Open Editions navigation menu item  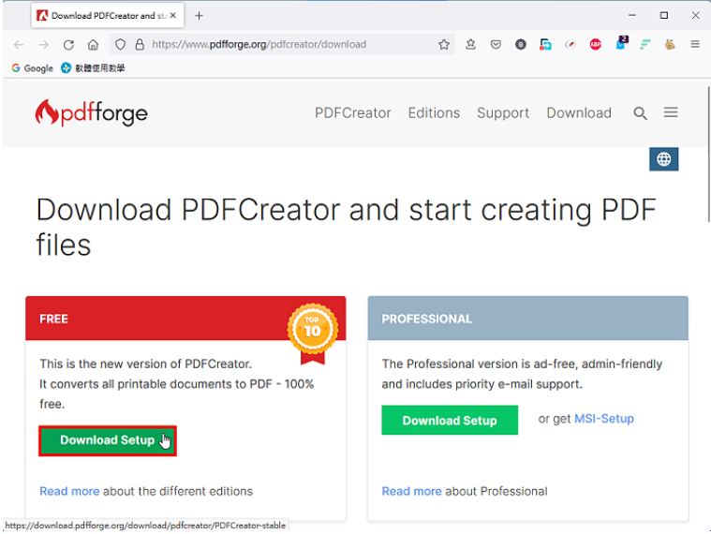pos(434,112)
